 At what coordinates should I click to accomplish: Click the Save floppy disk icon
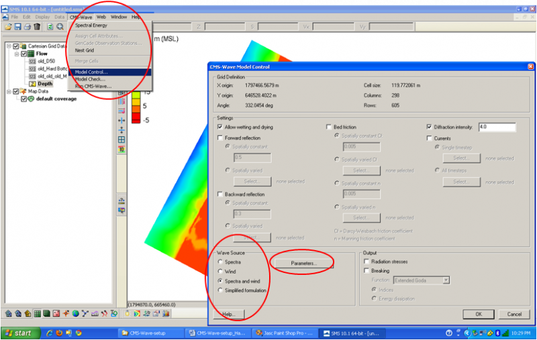click(18, 27)
